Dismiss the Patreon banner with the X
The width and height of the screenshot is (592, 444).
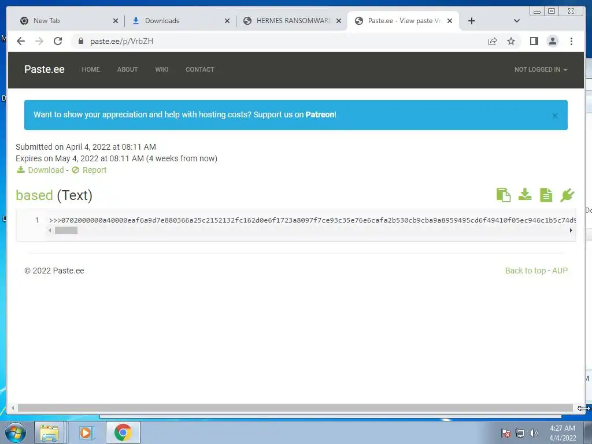click(555, 116)
